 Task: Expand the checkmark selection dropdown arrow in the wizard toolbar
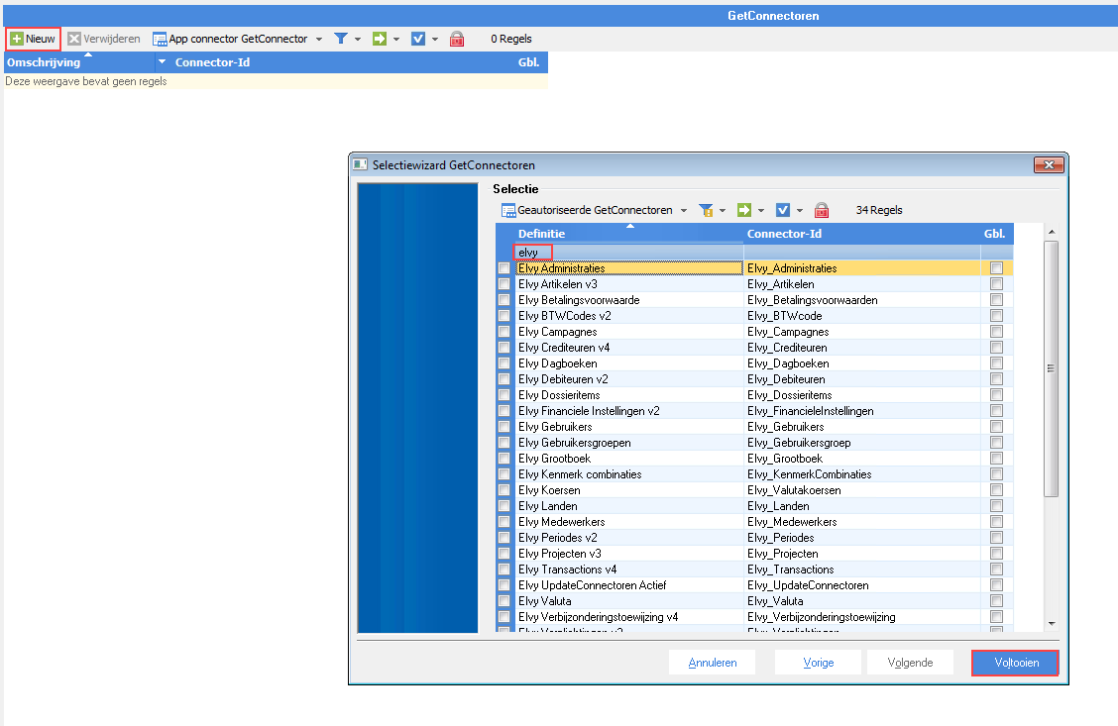799,210
